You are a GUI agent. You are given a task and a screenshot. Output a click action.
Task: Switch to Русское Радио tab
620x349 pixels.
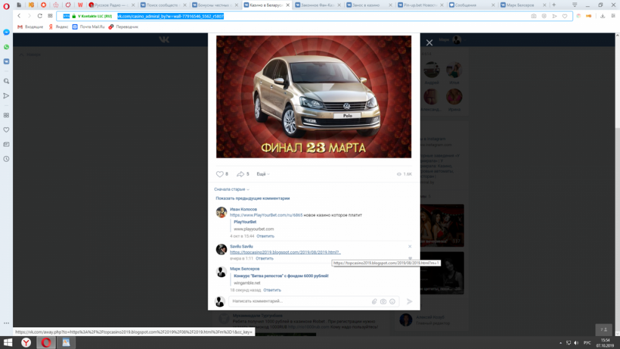112,5
